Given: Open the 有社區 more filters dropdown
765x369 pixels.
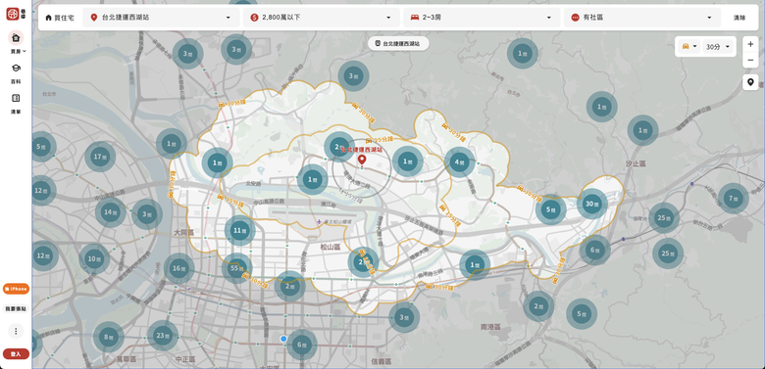Looking at the screenshot, I should tap(642, 18).
